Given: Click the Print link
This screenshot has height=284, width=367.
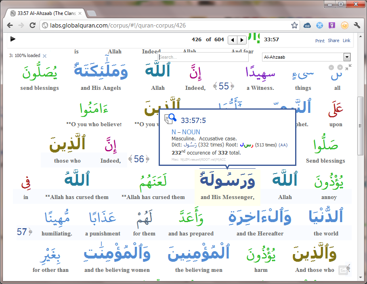Looking at the screenshot, I should [320, 41].
